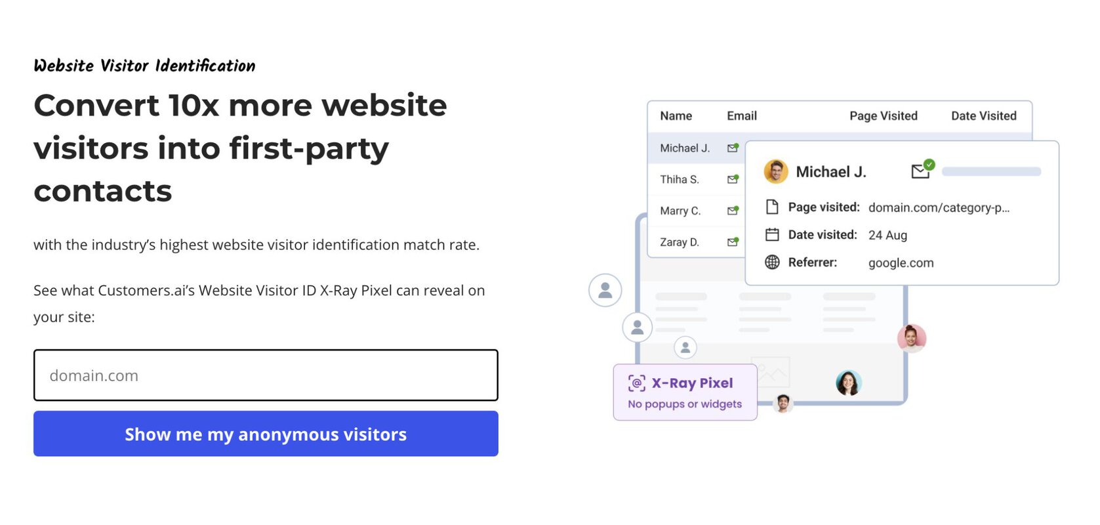Click the progress bar on Michael's detail card
Screen dimensions: 1100x525
tap(990, 171)
